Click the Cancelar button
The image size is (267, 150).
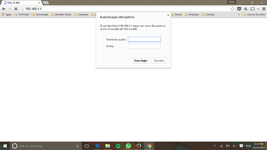pos(159,61)
